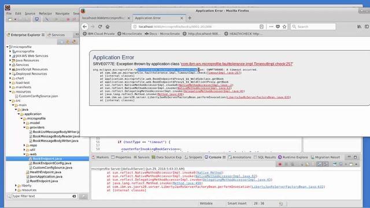Close the localhost:9080 microprofile tab

pos(128,18)
